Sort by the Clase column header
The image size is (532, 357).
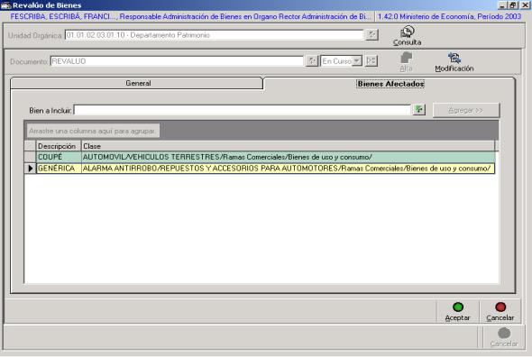tap(288, 146)
